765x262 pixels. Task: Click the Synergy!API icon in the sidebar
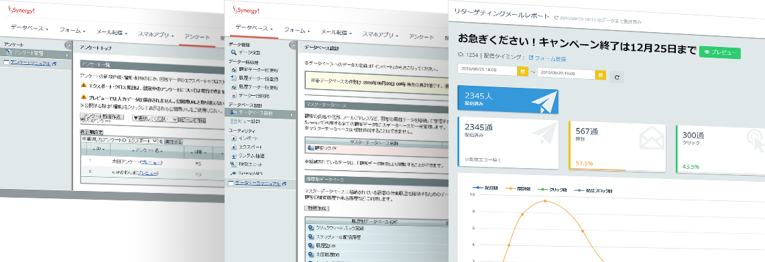(x=234, y=173)
